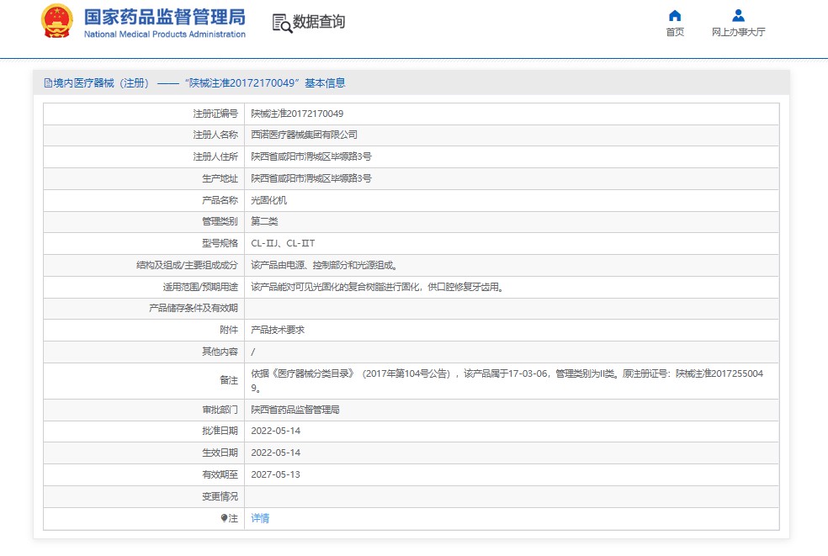Open 网上办事大厅 in the top navigation
The image size is (828, 556).
pos(738,32)
